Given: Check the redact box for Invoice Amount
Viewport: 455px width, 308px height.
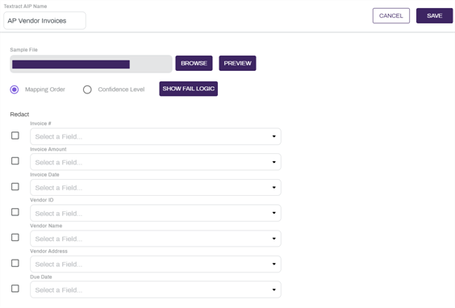Looking at the screenshot, I should click(x=15, y=161).
